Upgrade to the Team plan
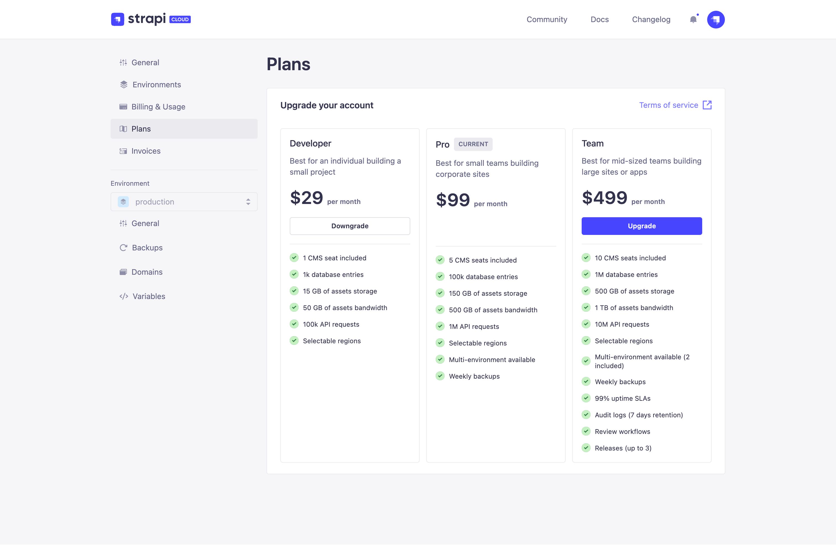This screenshot has height=545, width=836. [x=641, y=226]
